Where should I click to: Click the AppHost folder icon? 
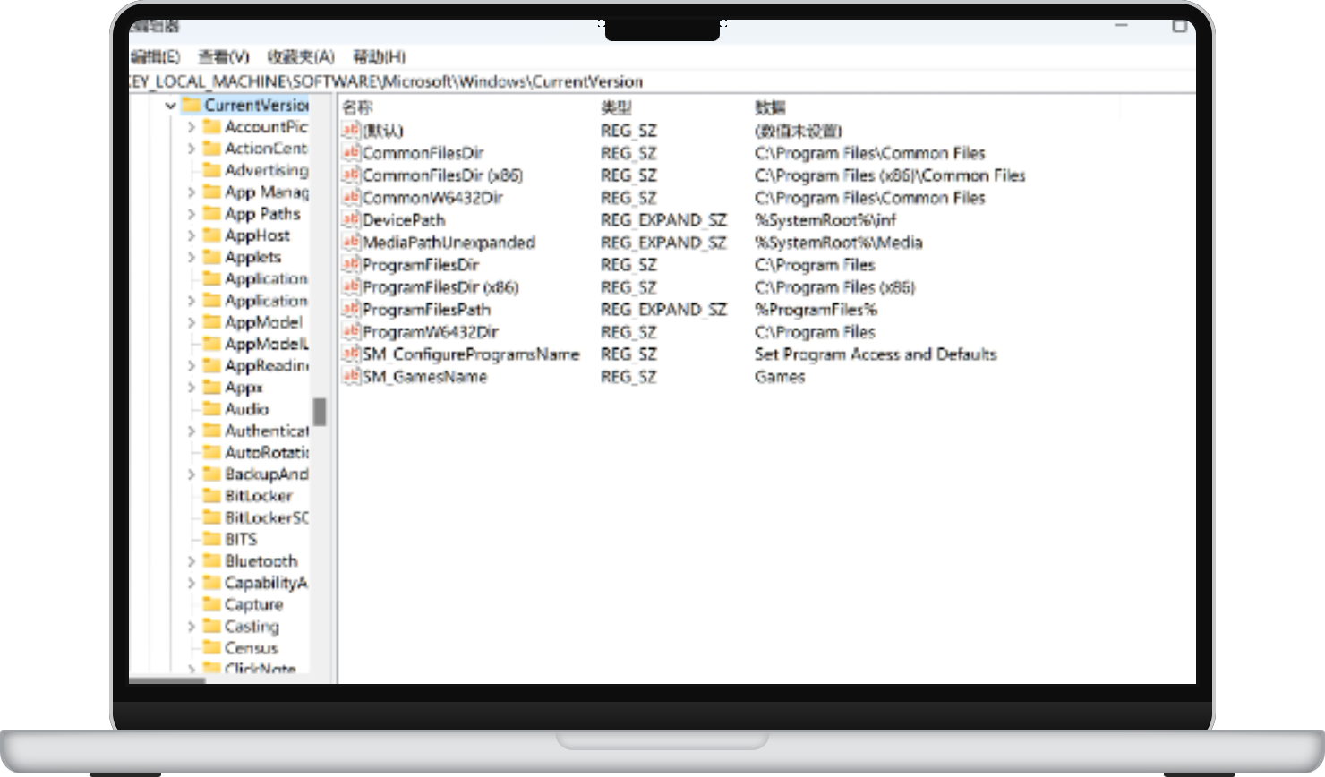pyautogui.click(x=212, y=235)
